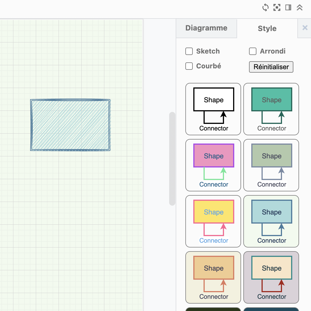The image size is (311, 311).
Task: Click the sync/refresh icon in top toolbar
Action: [266, 8]
